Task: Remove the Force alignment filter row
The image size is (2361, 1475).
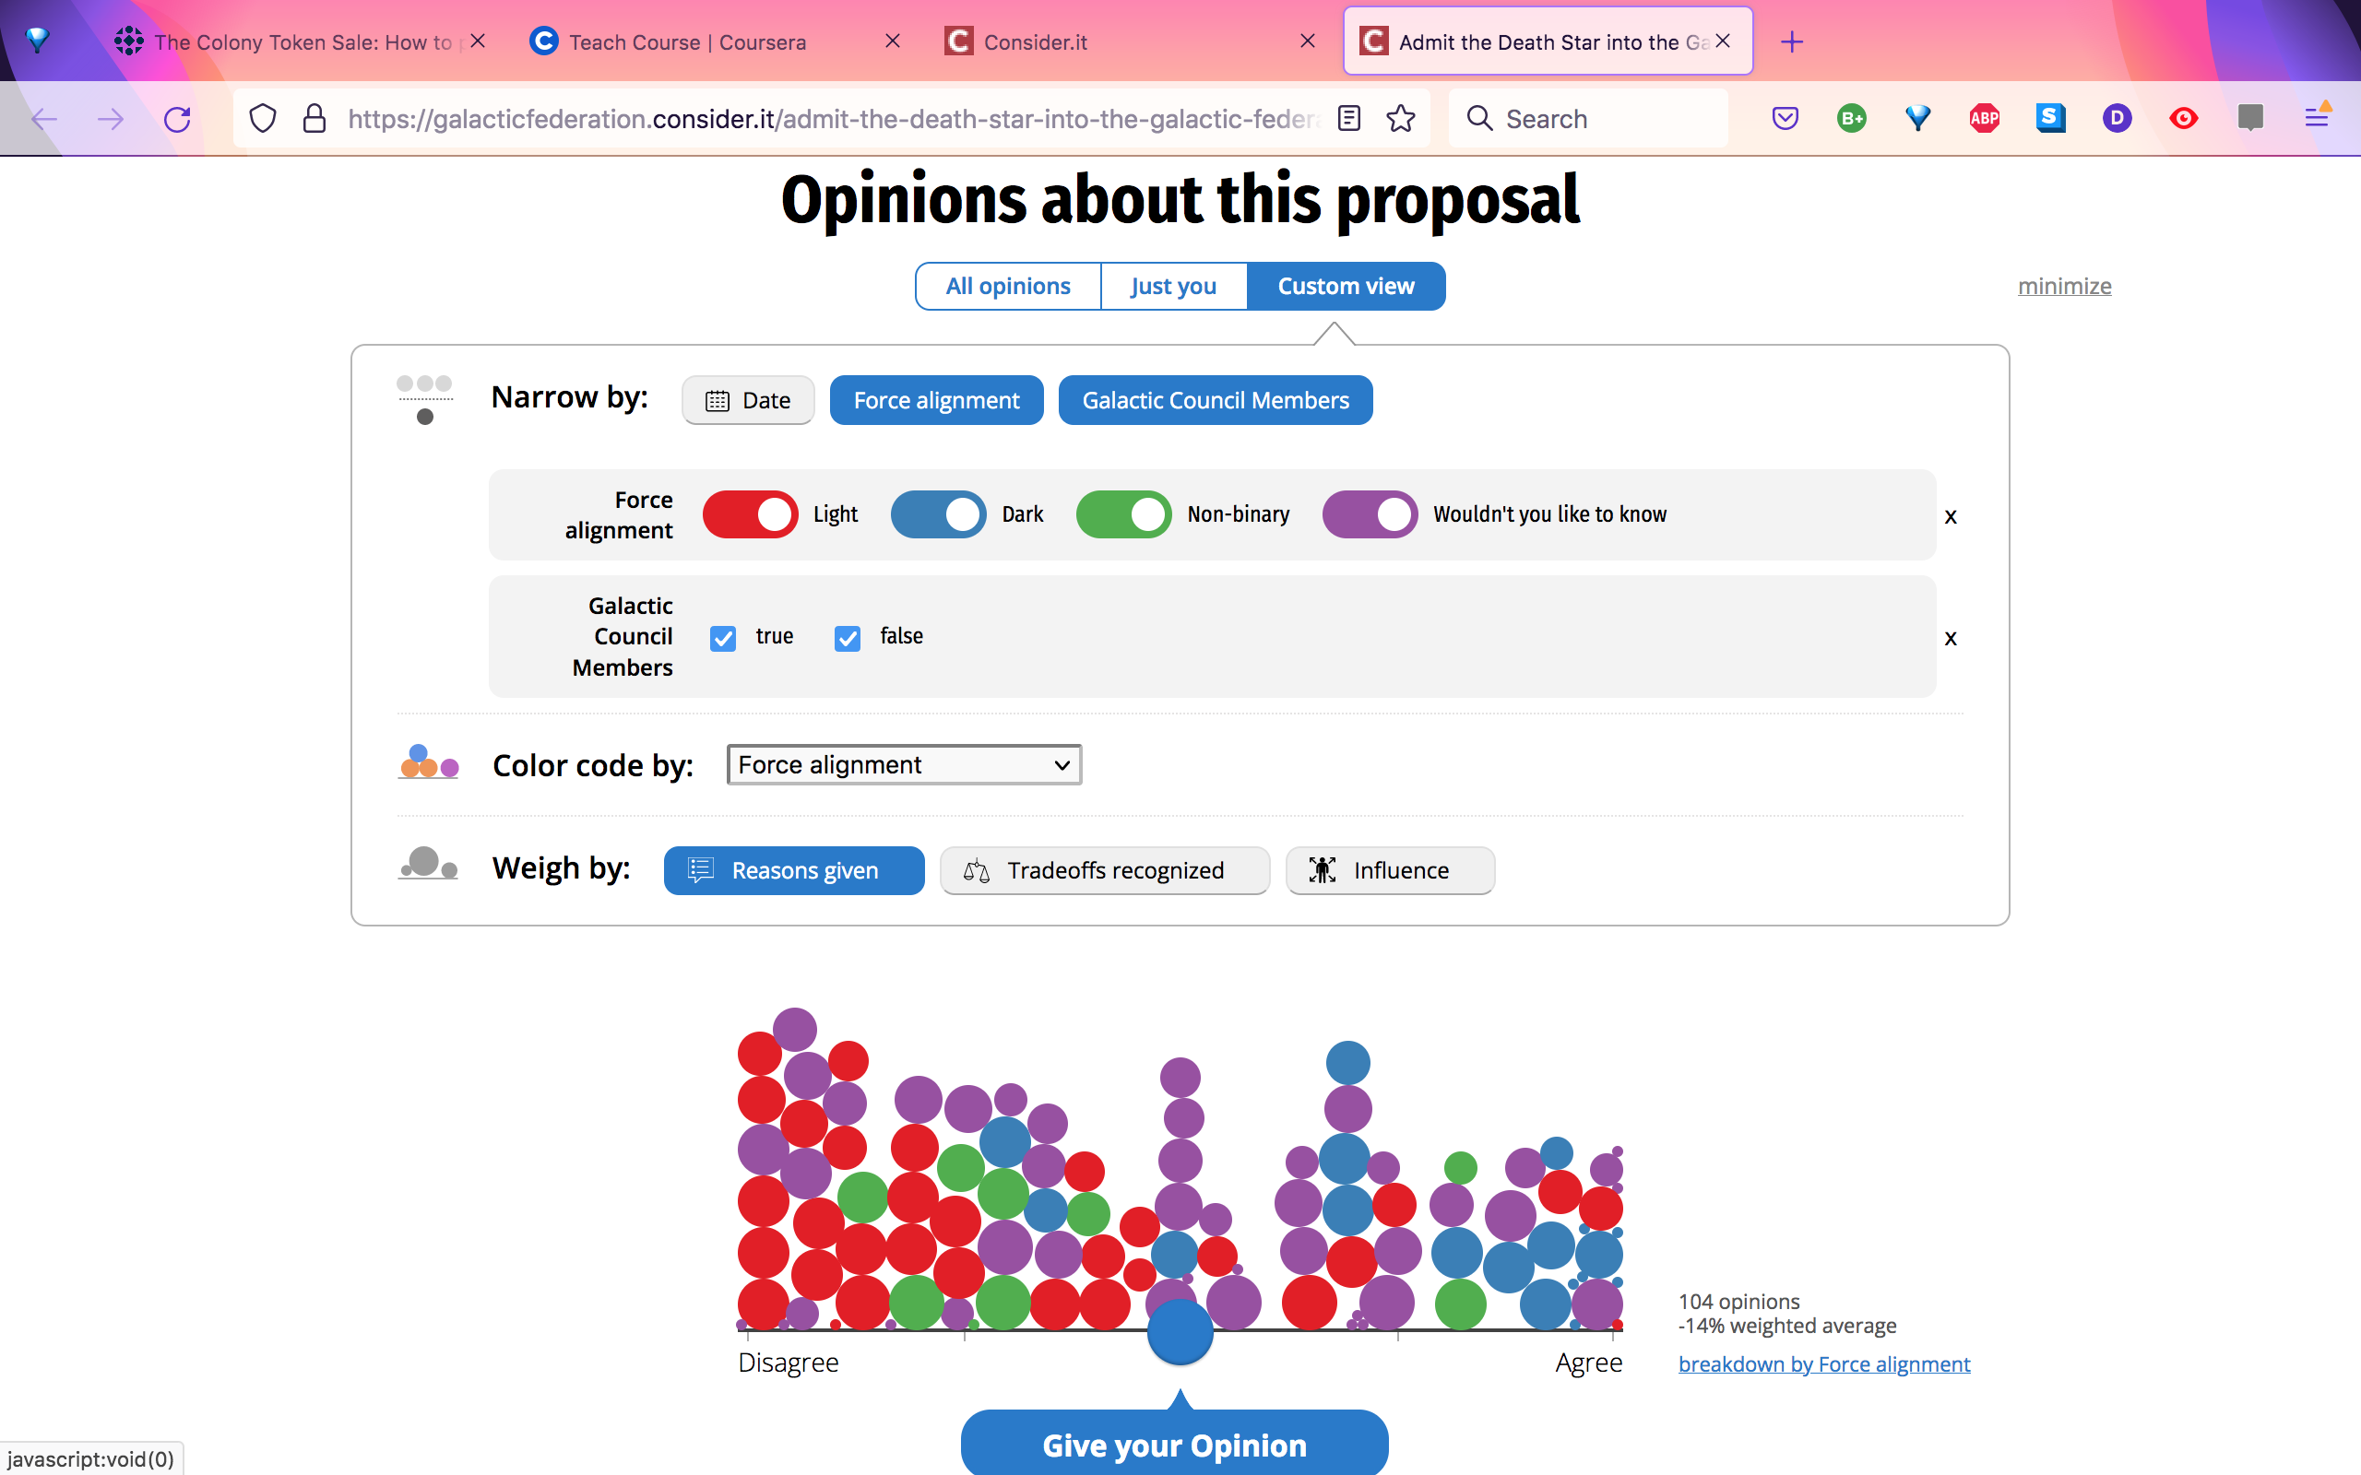Action: (x=1951, y=516)
